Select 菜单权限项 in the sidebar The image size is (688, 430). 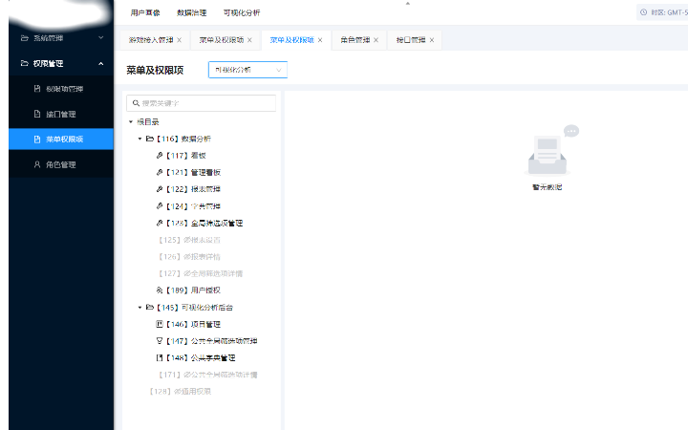(x=61, y=140)
